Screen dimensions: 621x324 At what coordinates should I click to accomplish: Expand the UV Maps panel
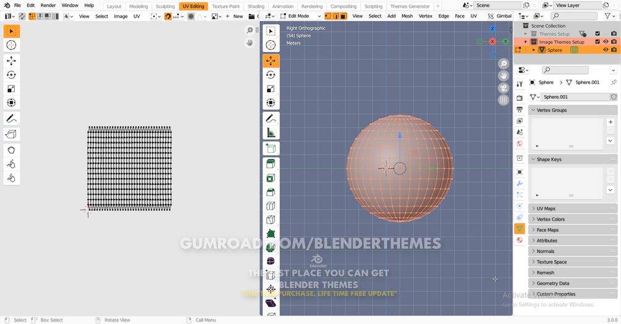pyautogui.click(x=573, y=208)
